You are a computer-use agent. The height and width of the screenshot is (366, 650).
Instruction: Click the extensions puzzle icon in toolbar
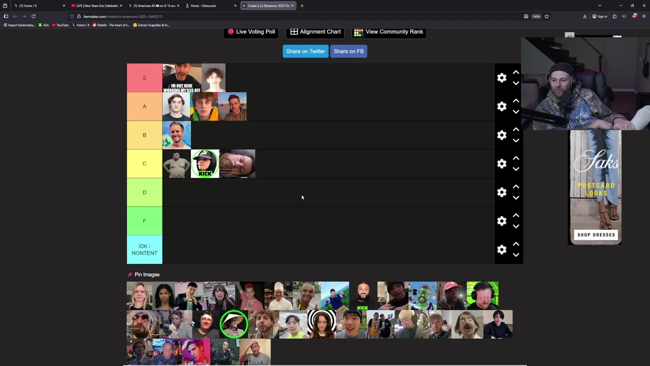(614, 16)
